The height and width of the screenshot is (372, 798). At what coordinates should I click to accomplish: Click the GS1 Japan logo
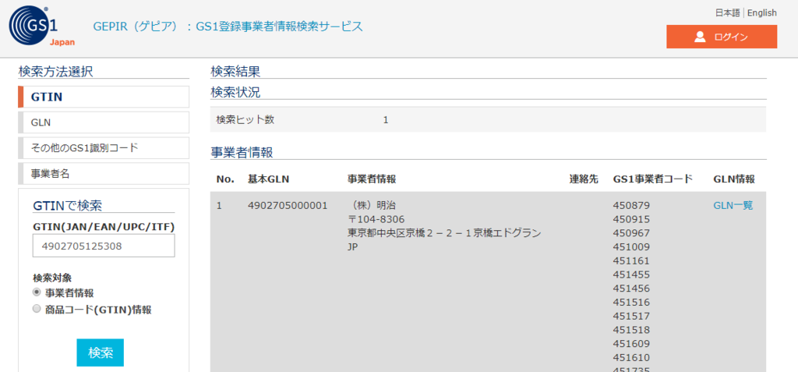point(42,27)
